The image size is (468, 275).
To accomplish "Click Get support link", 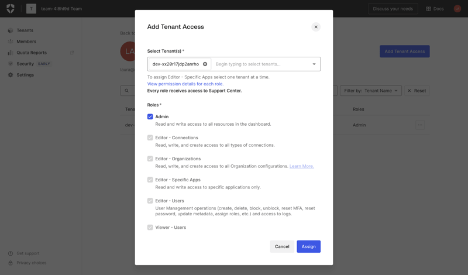I will 28,253.
